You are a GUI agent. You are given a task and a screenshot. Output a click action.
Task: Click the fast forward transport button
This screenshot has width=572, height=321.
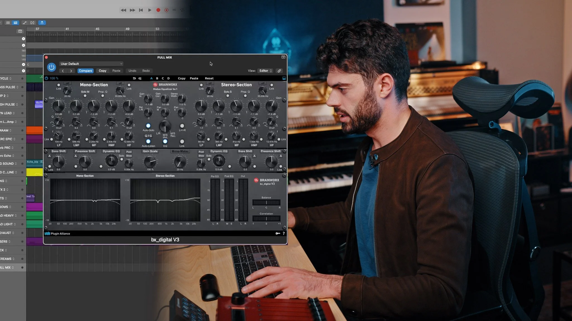132,10
